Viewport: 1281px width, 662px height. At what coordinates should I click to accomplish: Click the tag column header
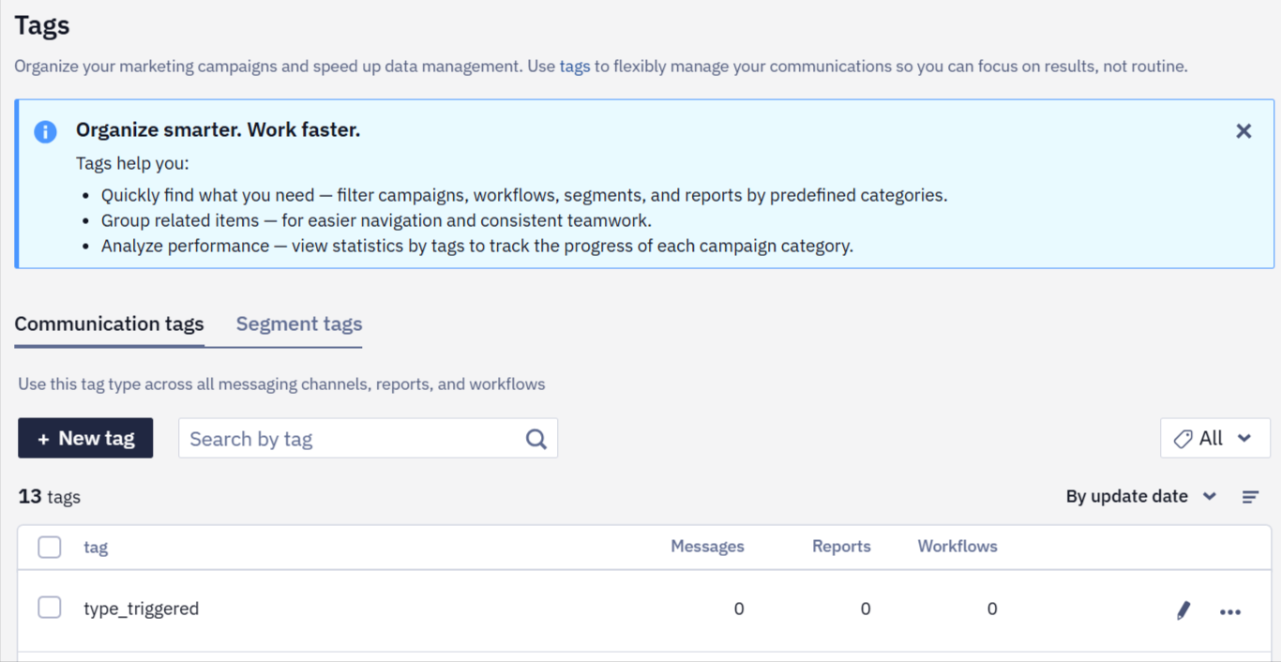pyautogui.click(x=96, y=548)
